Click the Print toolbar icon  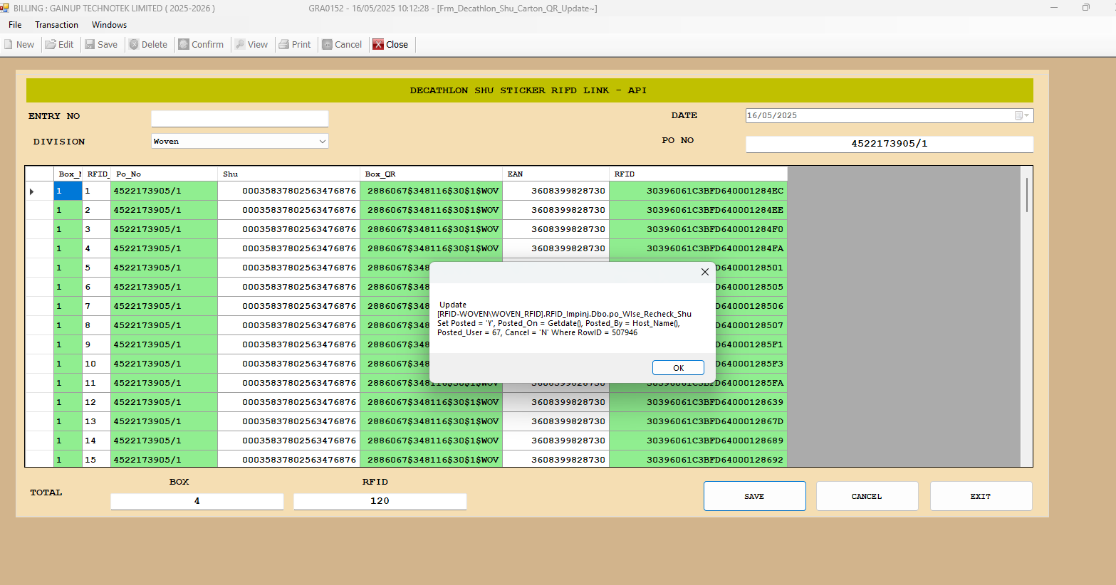284,44
